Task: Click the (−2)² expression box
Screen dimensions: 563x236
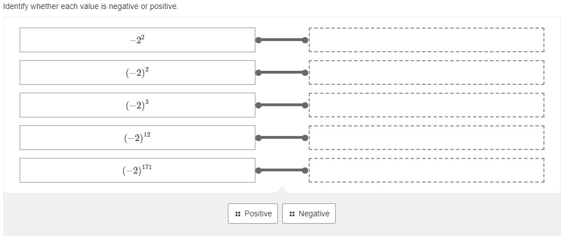Action: pos(137,72)
